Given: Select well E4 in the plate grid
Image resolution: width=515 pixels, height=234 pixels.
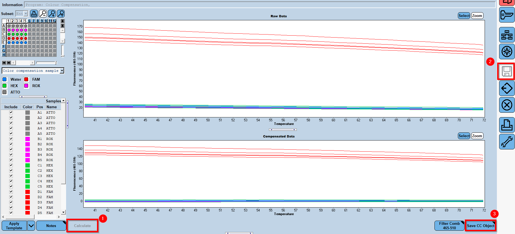Looking at the screenshot, I should click(21, 43).
